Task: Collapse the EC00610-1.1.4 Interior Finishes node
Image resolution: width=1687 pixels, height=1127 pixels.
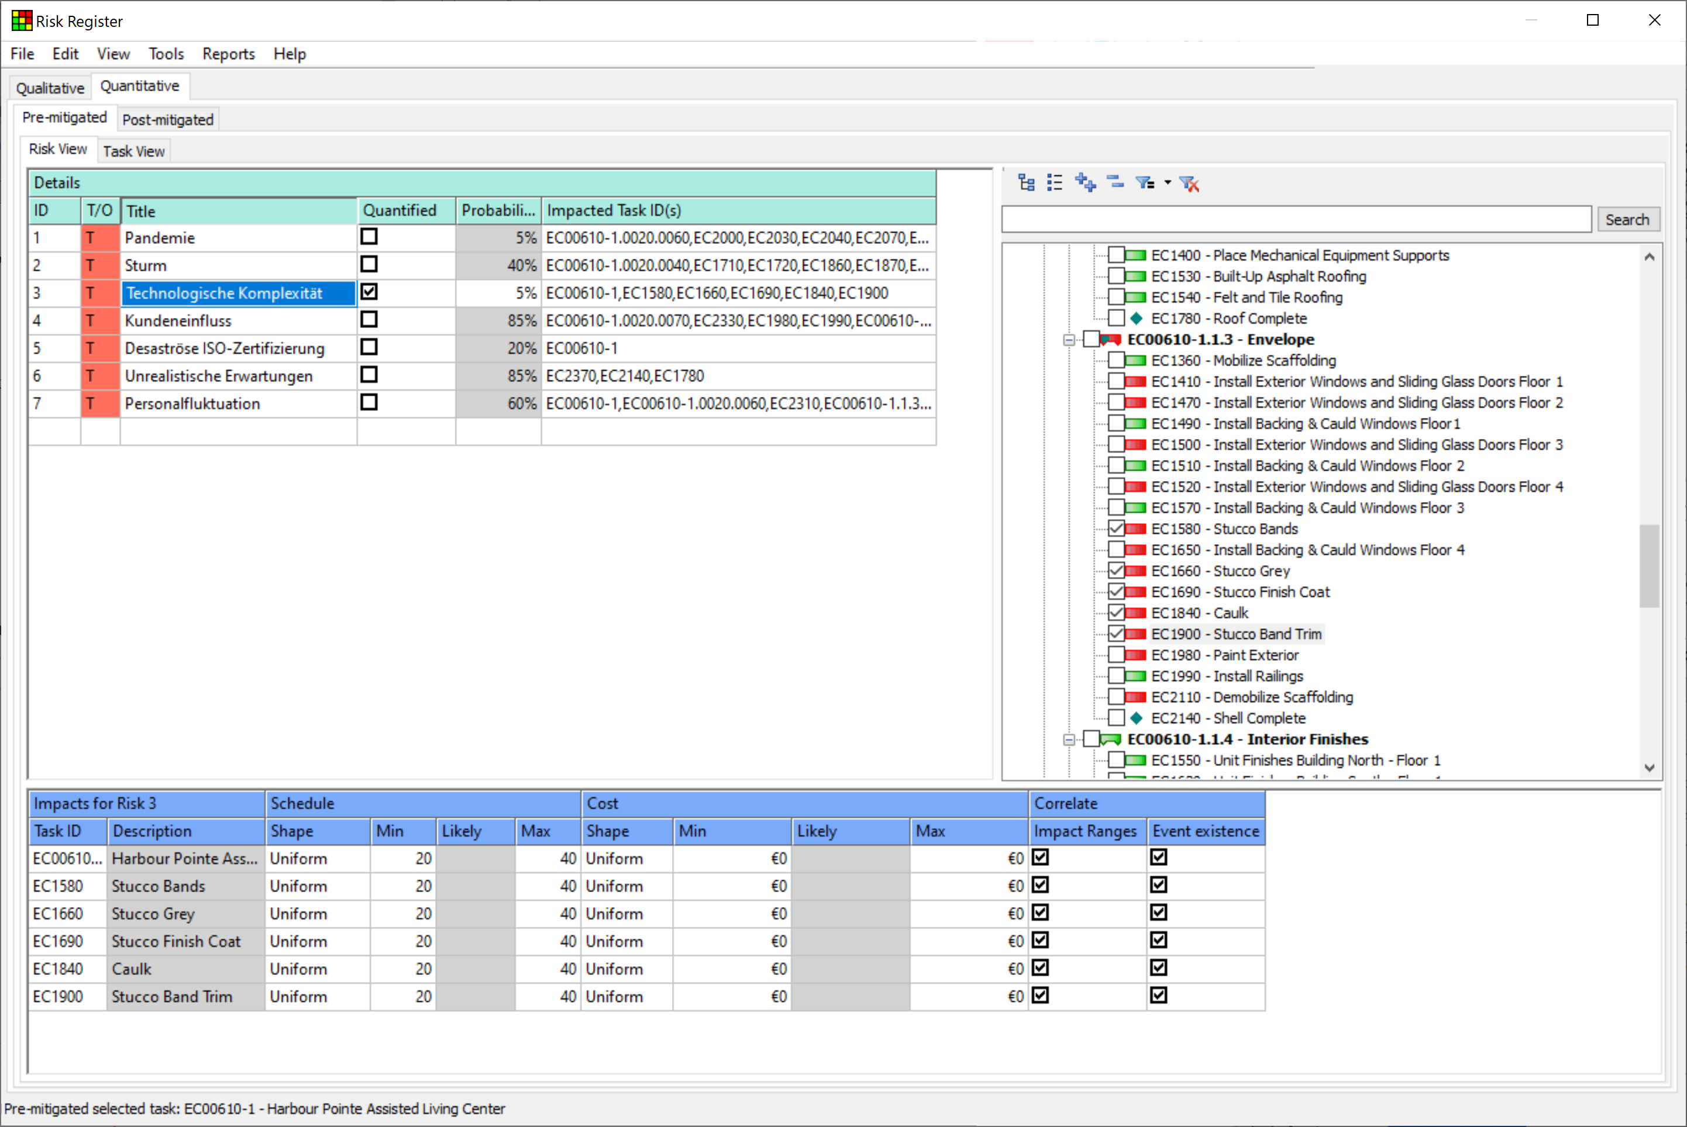Action: tap(1069, 739)
